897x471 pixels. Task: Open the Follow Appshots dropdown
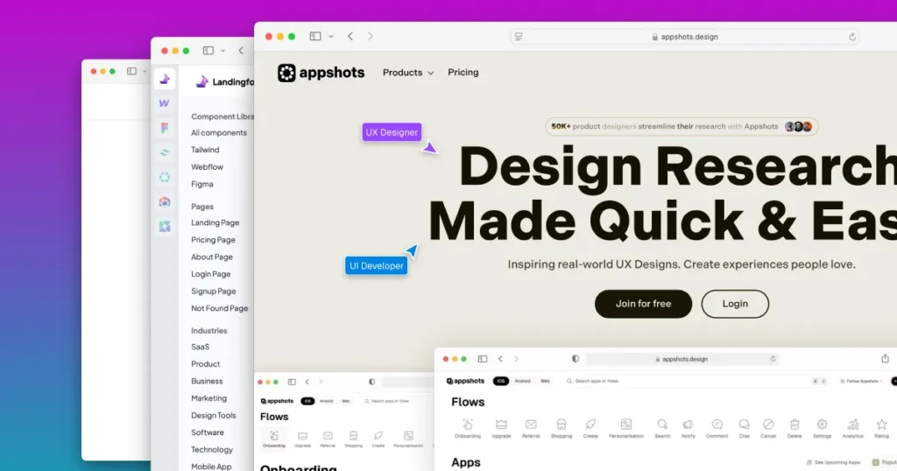coord(860,382)
